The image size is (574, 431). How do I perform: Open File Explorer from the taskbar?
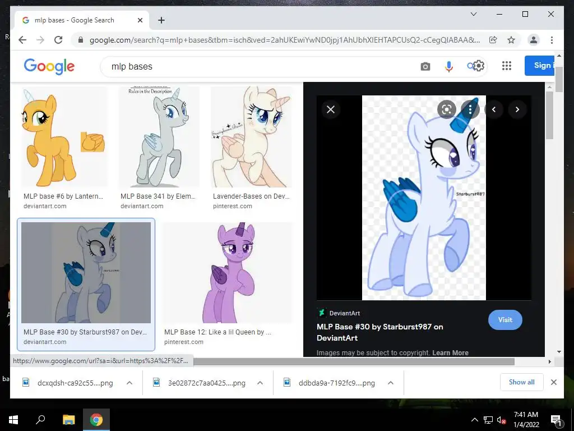click(x=68, y=420)
